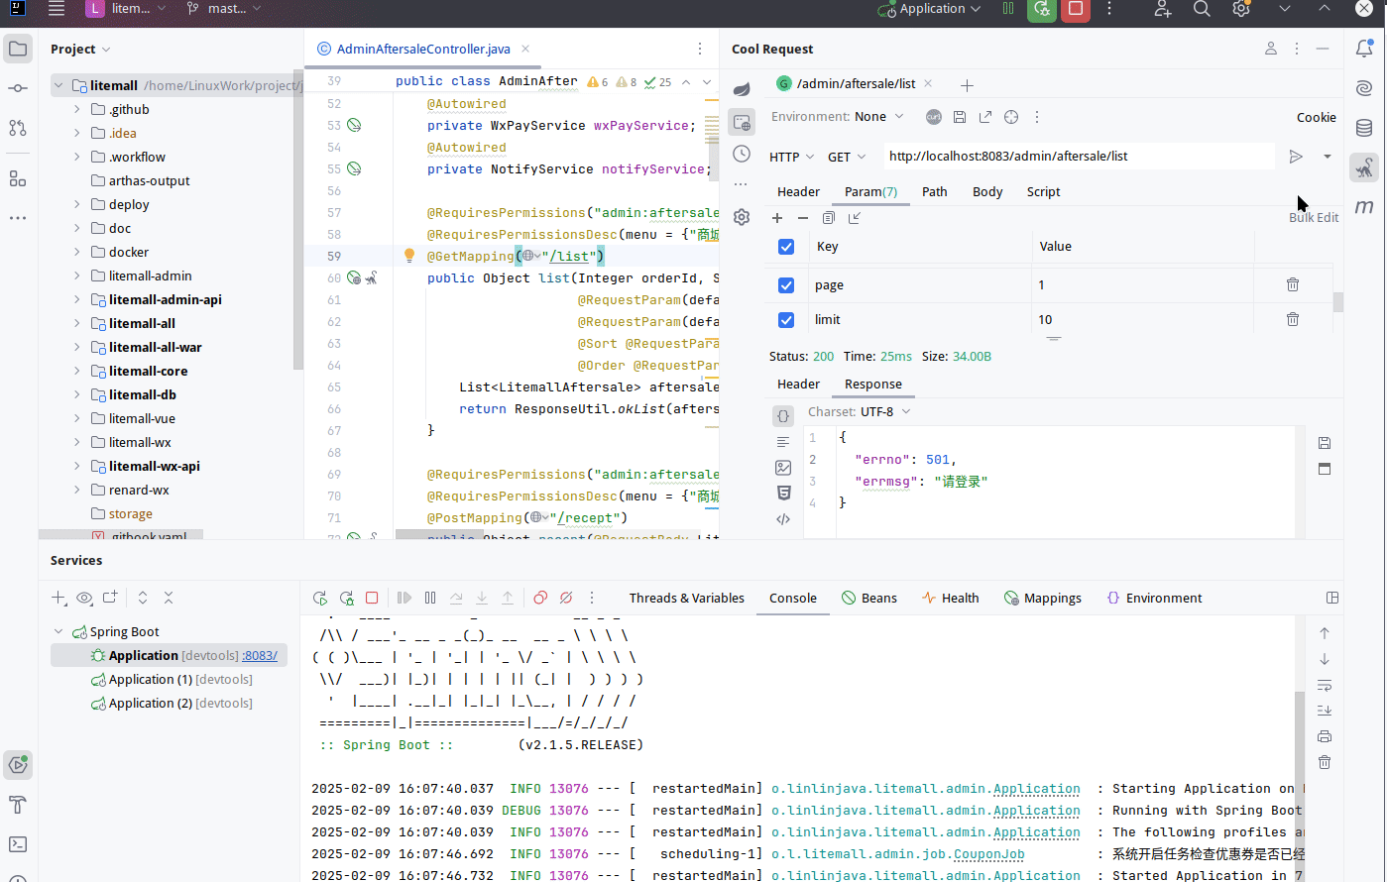Send the request with the arrow icon

1295,157
